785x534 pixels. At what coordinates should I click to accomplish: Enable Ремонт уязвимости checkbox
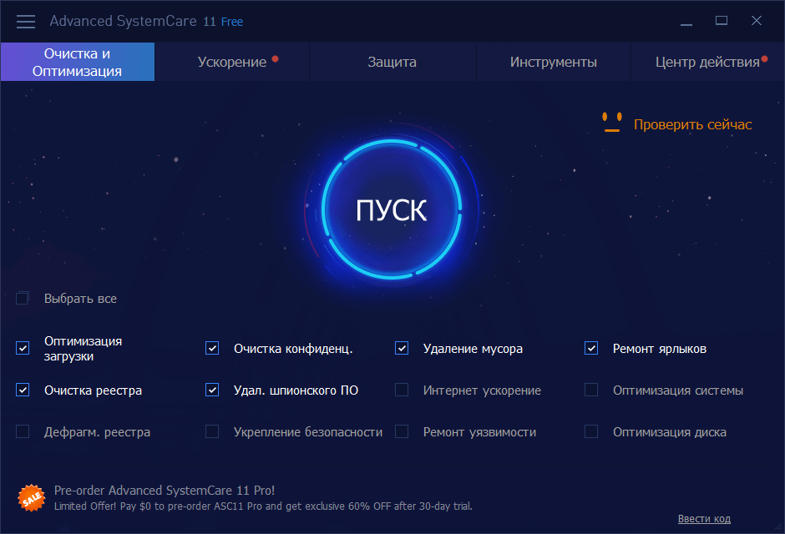tap(402, 431)
